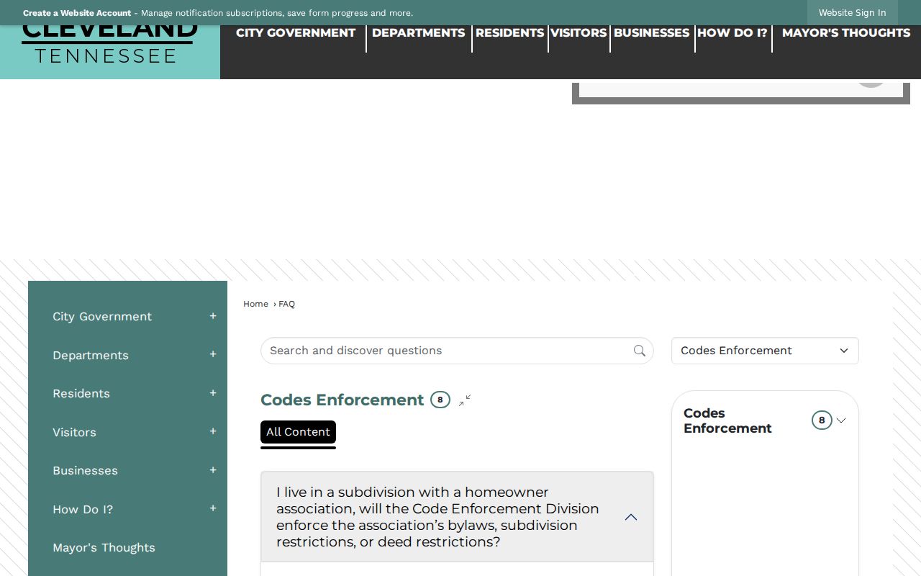Click the collapse arrows icon beside Codes Enforcement heading
Viewport: 921px width, 576px height.
pos(465,400)
